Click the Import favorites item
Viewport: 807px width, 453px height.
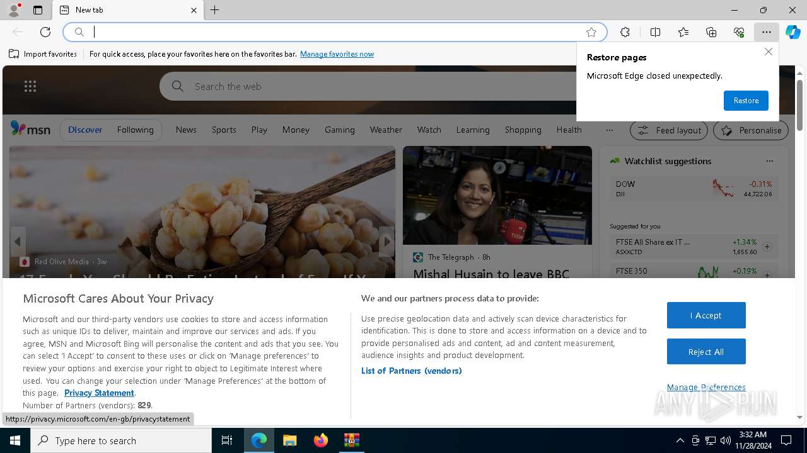point(43,54)
